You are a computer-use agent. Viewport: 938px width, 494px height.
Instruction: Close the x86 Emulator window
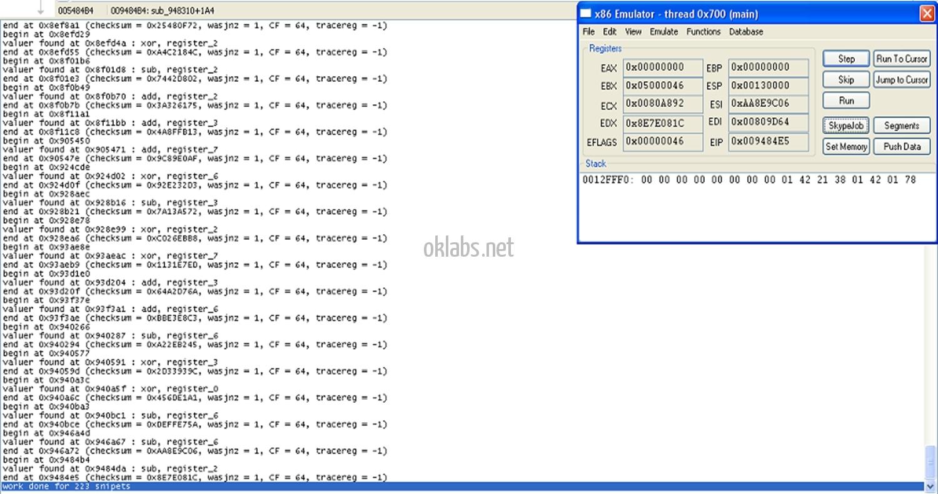(927, 14)
